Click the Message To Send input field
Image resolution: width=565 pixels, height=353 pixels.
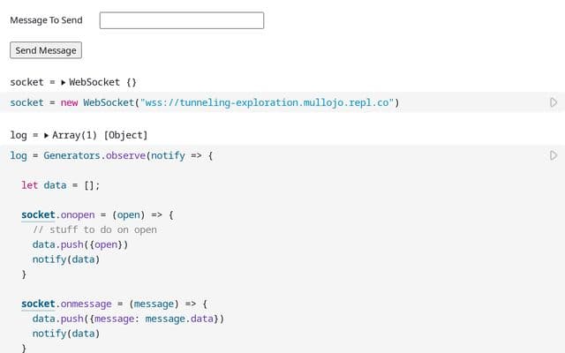pos(182,20)
